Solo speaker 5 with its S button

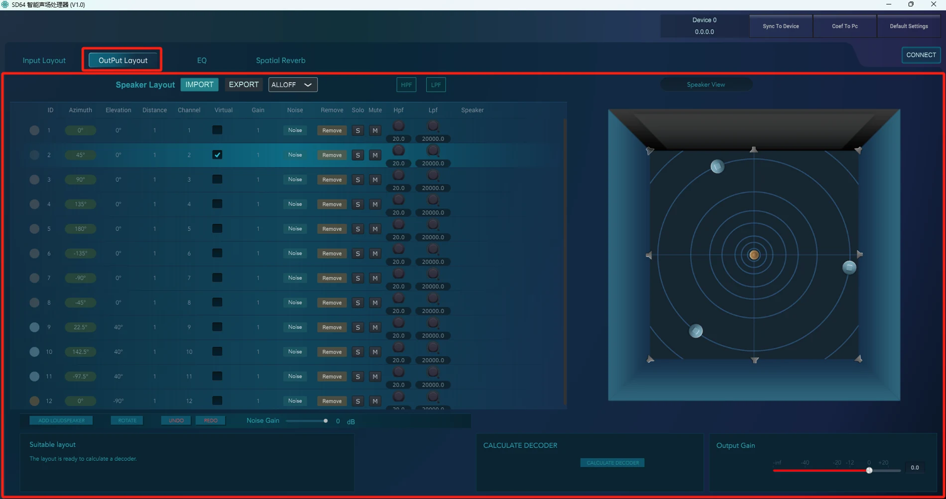(357, 229)
